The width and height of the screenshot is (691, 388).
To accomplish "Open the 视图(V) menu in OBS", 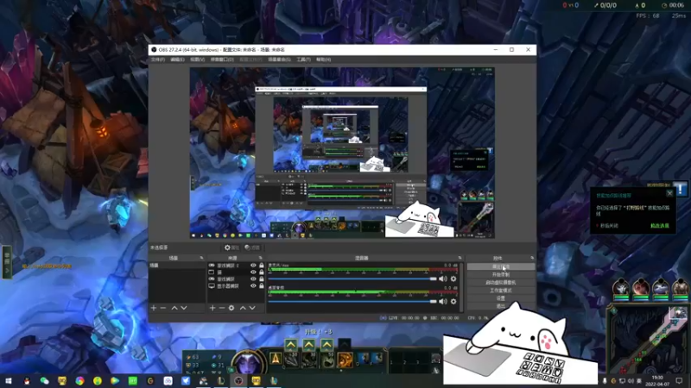I will [x=197, y=59].
